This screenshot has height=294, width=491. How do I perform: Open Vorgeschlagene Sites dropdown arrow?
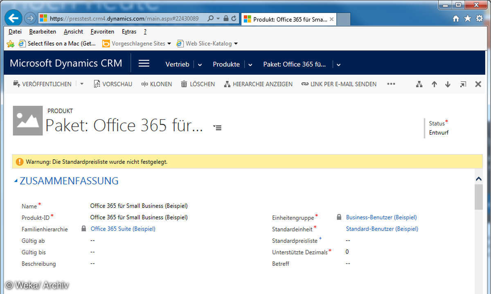click(x=169, y=44)
